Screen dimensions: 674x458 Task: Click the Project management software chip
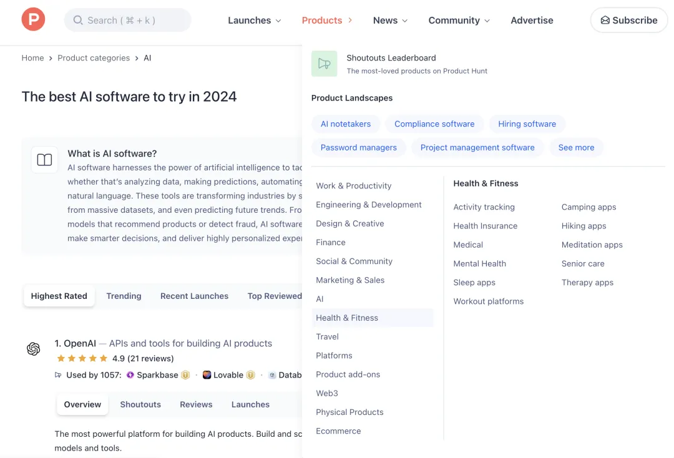[x=477, y=147]
